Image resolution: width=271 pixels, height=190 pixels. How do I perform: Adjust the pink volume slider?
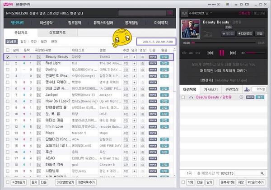(x=256, y=53)
